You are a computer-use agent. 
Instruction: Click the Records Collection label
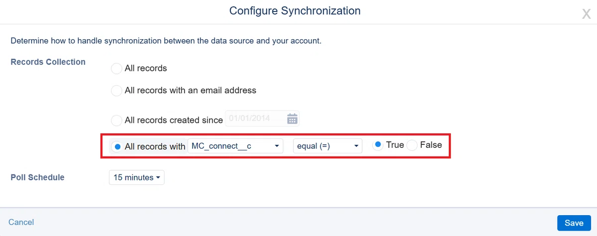48,62
